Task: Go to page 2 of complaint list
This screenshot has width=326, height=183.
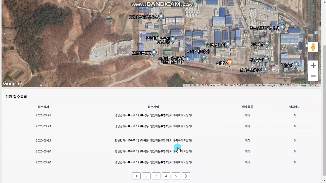Action: tap(146, 176)
